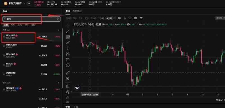Switch to the 工具 tab
The width and height of the screenshot is (225, 108).
pyautogui.click(x=76, y=107)
